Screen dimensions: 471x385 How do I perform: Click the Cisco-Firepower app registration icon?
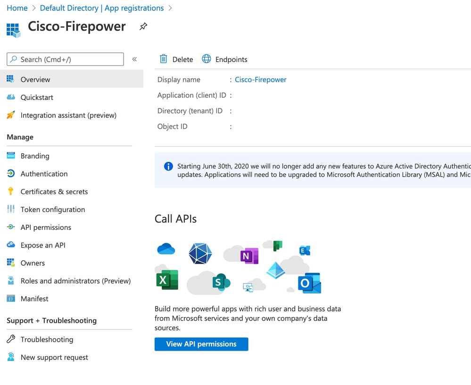(x=14, y=31)
